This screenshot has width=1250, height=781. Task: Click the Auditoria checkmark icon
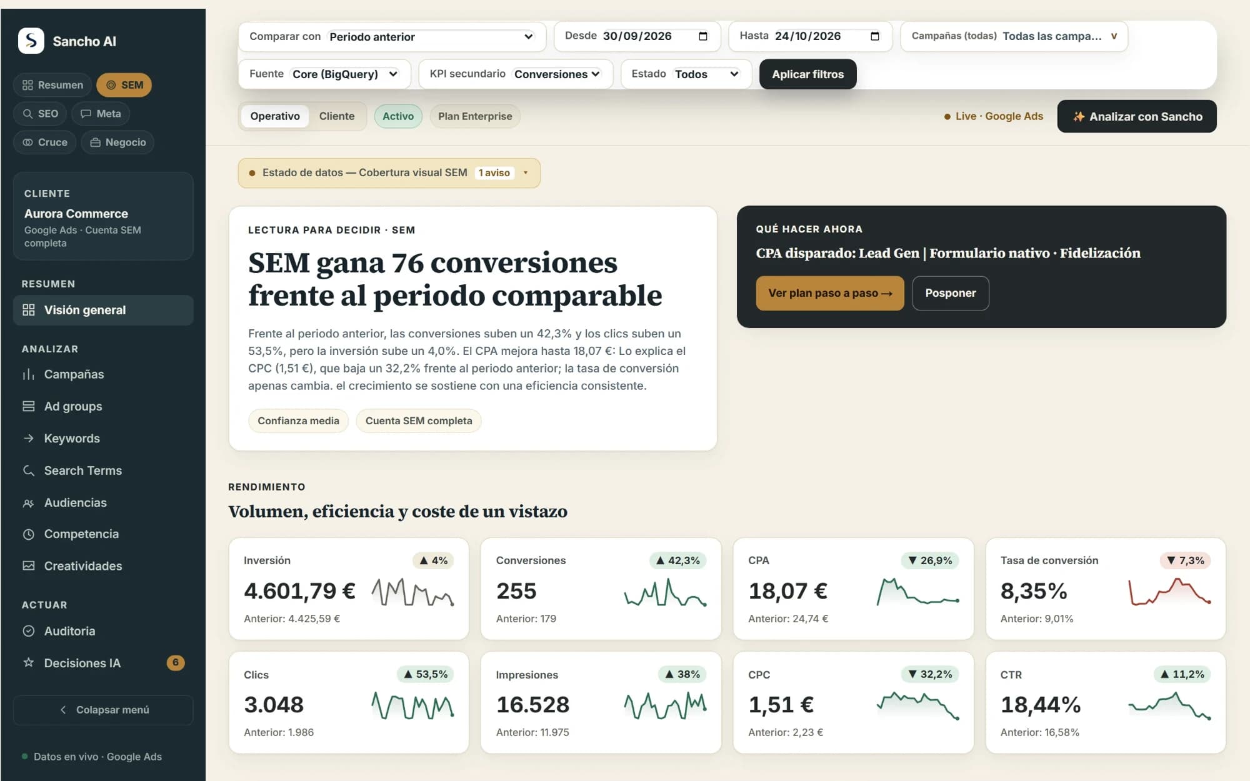point(28,631)
